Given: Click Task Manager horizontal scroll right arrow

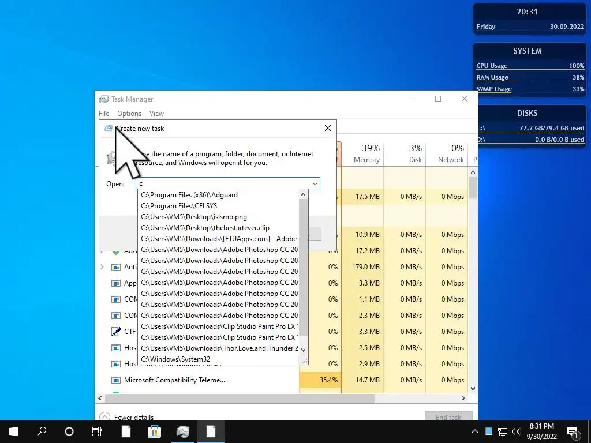Looking at the screenshot, I should tap(463, 398).
